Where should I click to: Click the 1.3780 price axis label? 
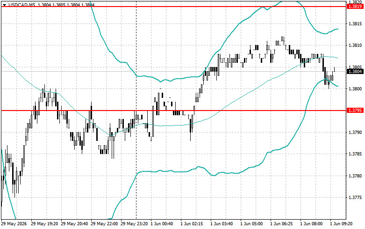355,176
